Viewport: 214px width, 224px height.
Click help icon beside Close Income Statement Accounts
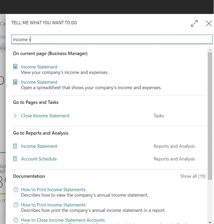click(x=16, y=220)
